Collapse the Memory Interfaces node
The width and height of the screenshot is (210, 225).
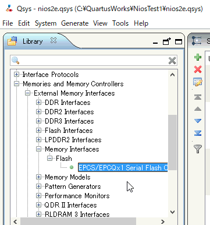tap(38, 149)
